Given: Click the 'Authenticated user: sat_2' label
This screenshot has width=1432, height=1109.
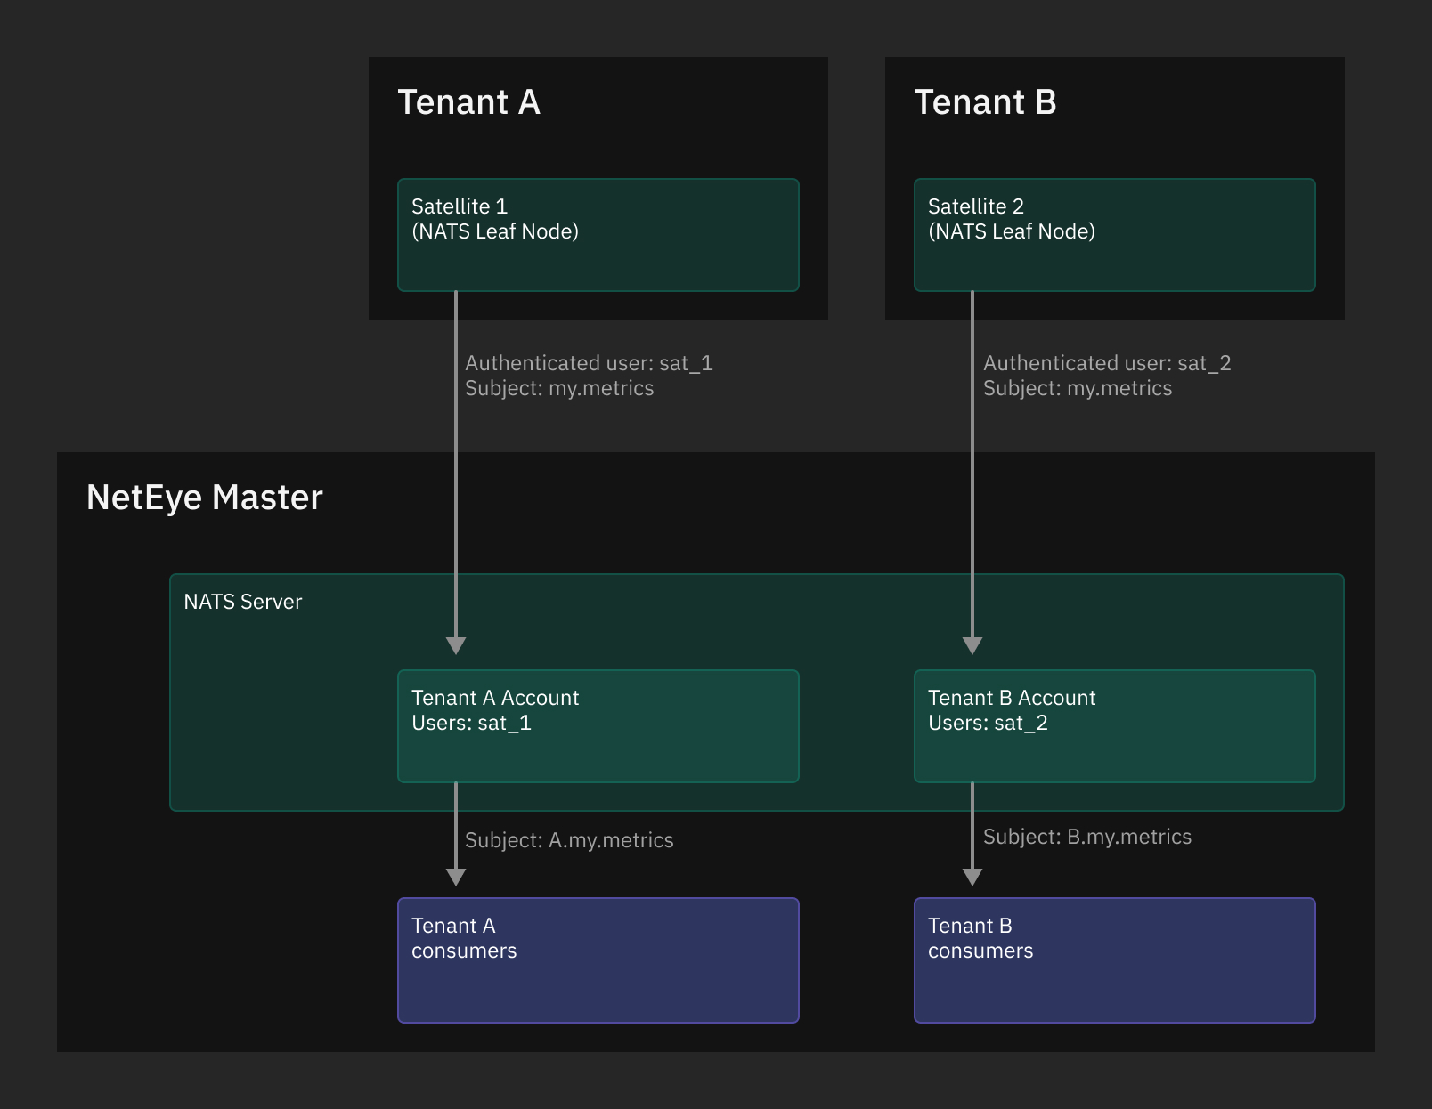Looking at the screenshot, I should 1107,363.
